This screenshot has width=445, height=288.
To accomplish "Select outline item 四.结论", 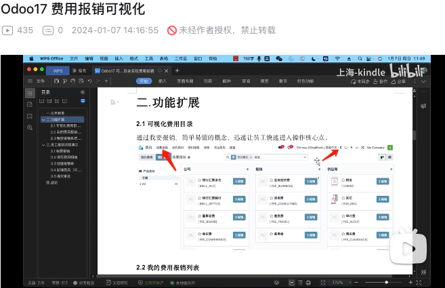I will 52,183.
